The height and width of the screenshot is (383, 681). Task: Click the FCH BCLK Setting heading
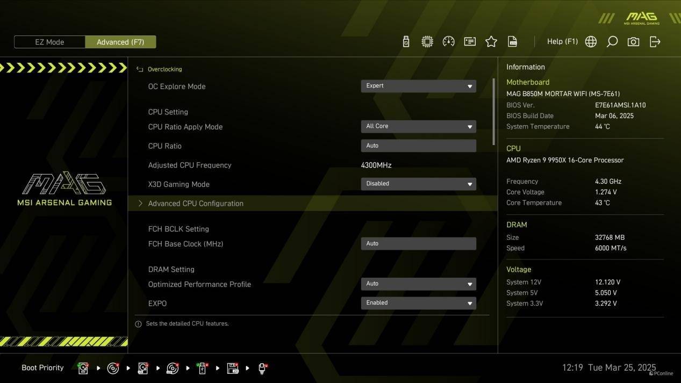[178, 229]
